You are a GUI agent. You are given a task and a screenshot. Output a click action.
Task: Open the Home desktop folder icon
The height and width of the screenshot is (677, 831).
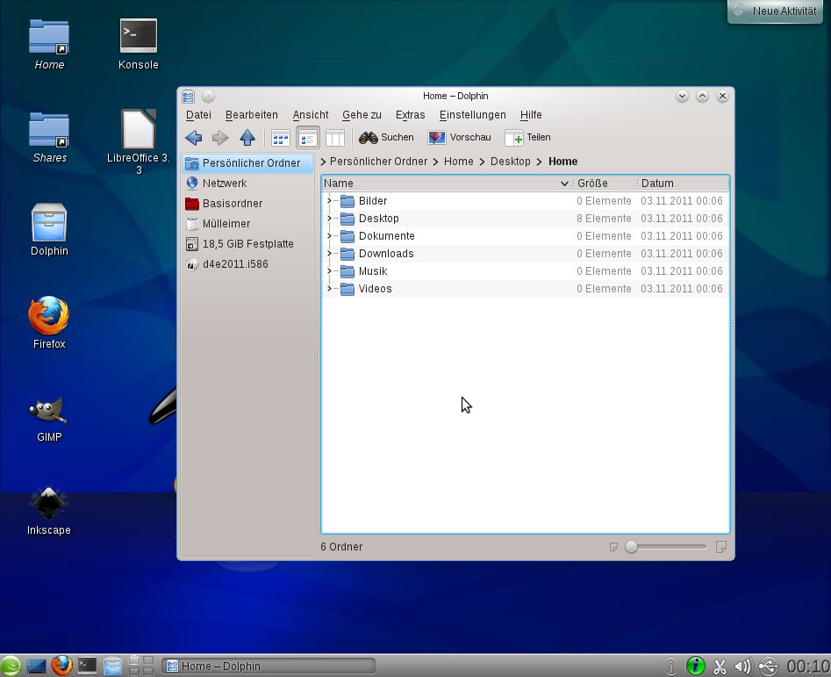coord(49,45)
